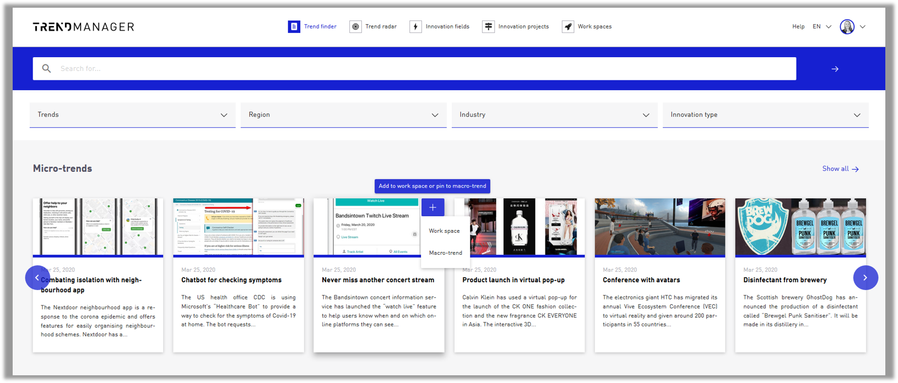The image size is (898, 383).
Task: Click Show all micro-trends link
Action: tap(841, 169)
